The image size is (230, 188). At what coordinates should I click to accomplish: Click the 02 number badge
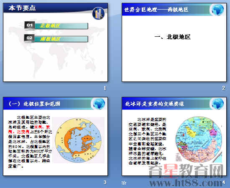point(30,38)
